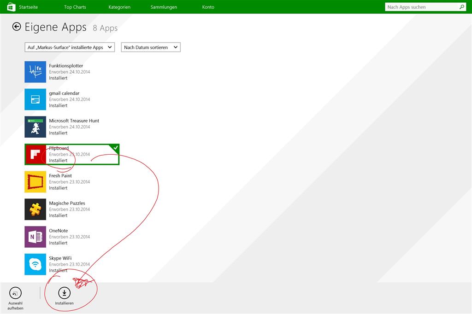Click the Magische Puzzles puzzle-piece icon

point(35,209)
